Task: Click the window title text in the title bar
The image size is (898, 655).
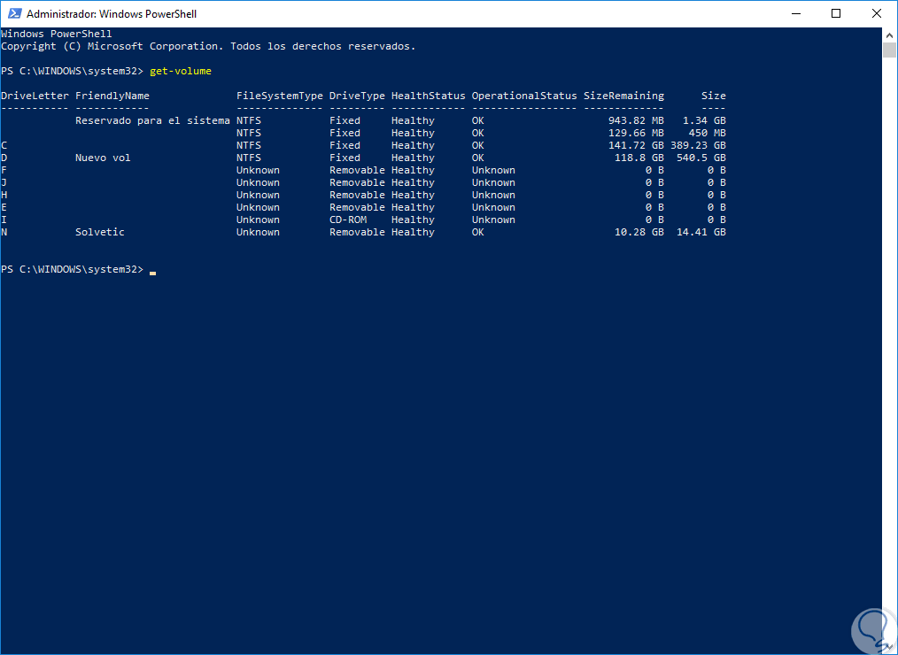Action: pyautogui.click(x=112, y=14)
